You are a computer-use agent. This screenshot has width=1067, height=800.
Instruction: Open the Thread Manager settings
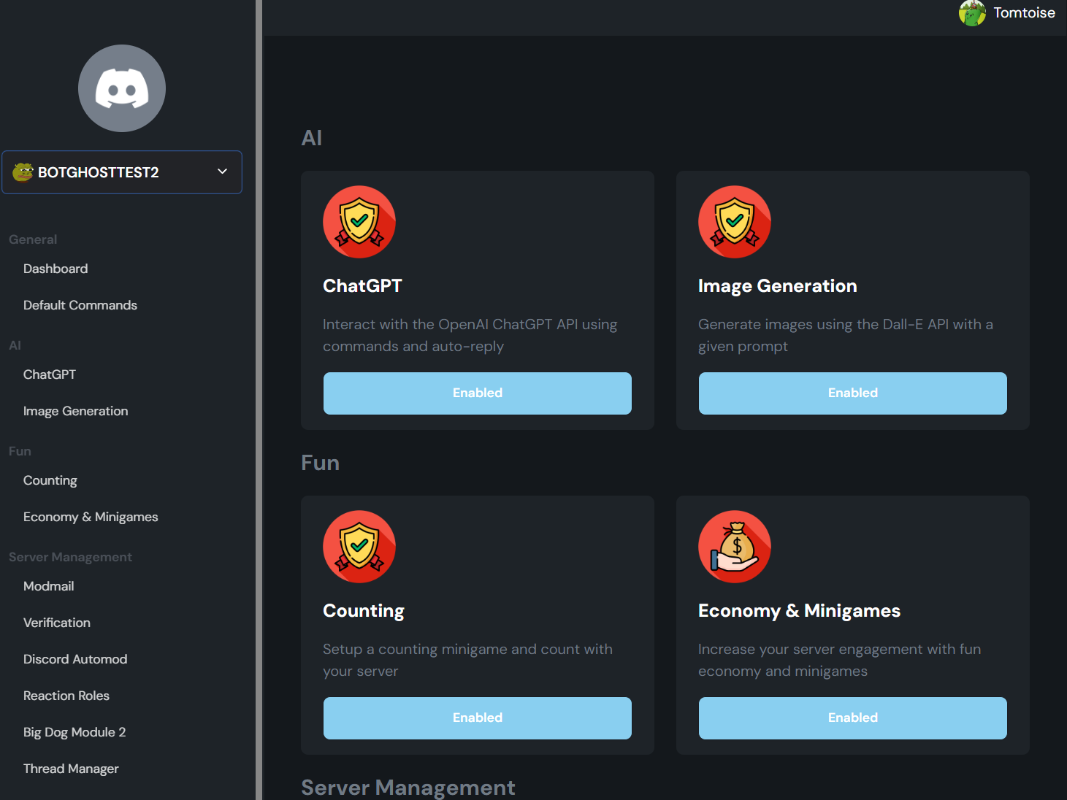[x=71, y=768]
